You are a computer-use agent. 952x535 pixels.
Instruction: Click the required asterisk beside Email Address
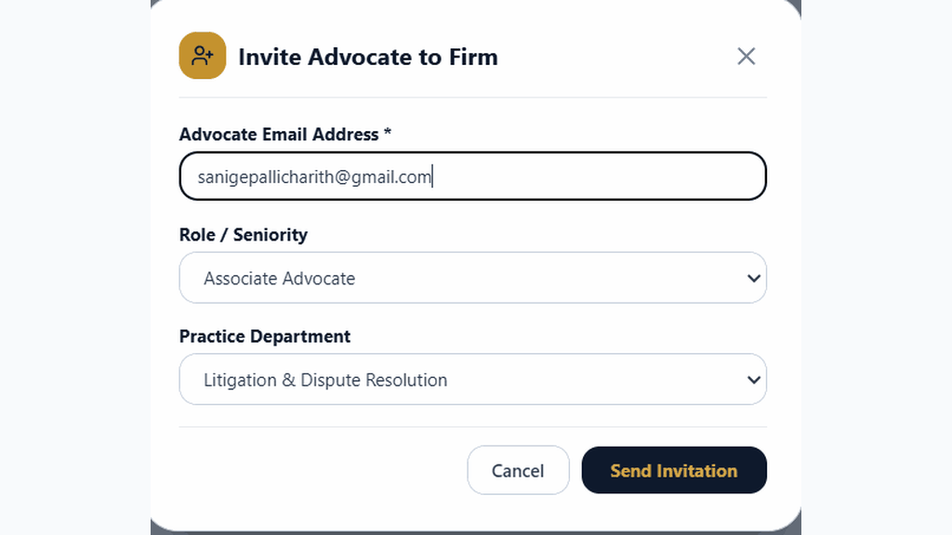point(388,133)
